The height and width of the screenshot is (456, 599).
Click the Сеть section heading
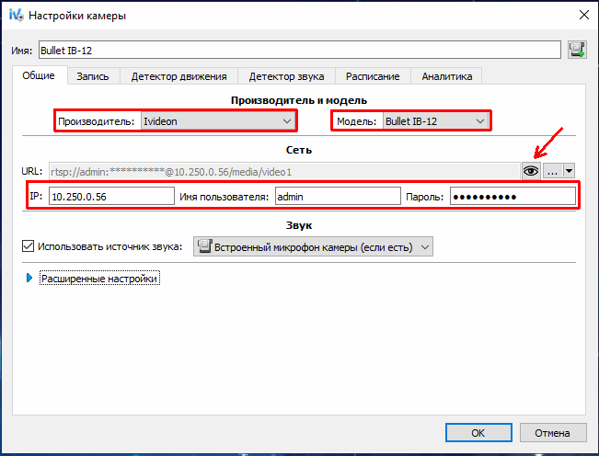(x=299, y=150)
